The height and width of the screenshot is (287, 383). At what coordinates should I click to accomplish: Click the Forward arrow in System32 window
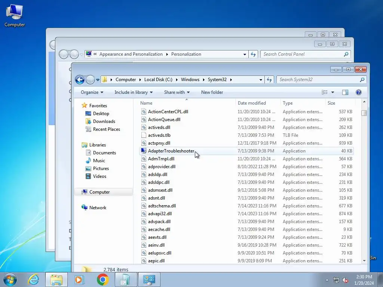pos(90,80)
